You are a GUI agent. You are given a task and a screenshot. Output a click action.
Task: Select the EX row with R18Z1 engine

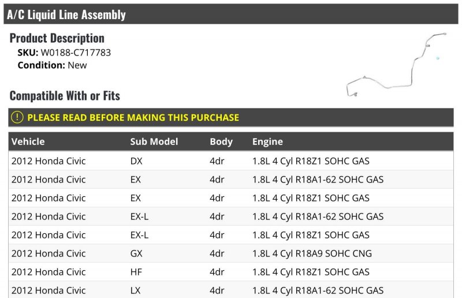click(x=230, y=198)
